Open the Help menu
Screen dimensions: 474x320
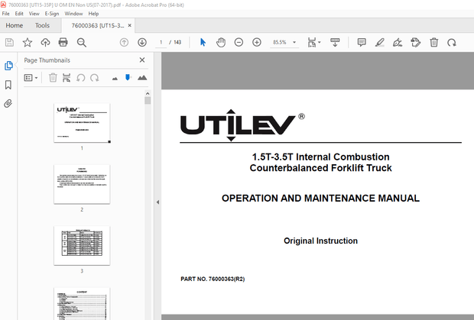93,14
